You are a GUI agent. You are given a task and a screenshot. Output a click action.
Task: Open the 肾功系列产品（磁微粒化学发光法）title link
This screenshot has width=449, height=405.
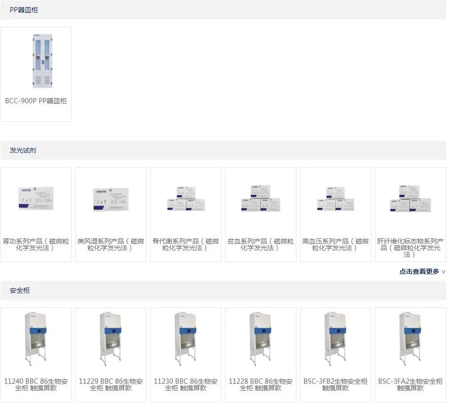pos(36,244)
